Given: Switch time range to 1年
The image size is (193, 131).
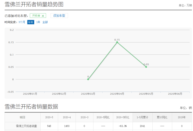Looking at the screenshot, I should (38, 22).
